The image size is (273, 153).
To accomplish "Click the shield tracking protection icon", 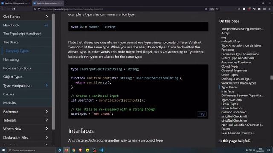I will click(35, 9).
